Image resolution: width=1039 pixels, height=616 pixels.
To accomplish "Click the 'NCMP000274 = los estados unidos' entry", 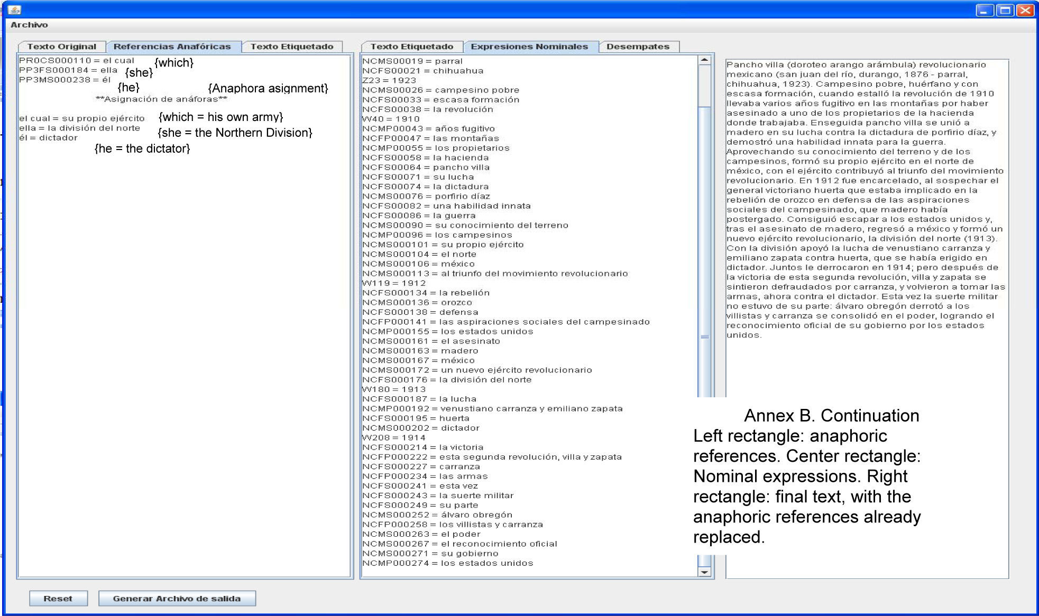I will point(447,563).
